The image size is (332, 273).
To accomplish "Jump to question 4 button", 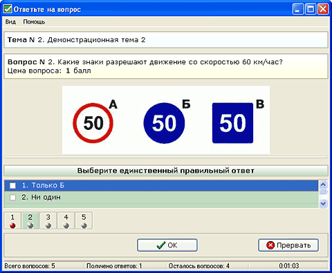I will 66,220.
